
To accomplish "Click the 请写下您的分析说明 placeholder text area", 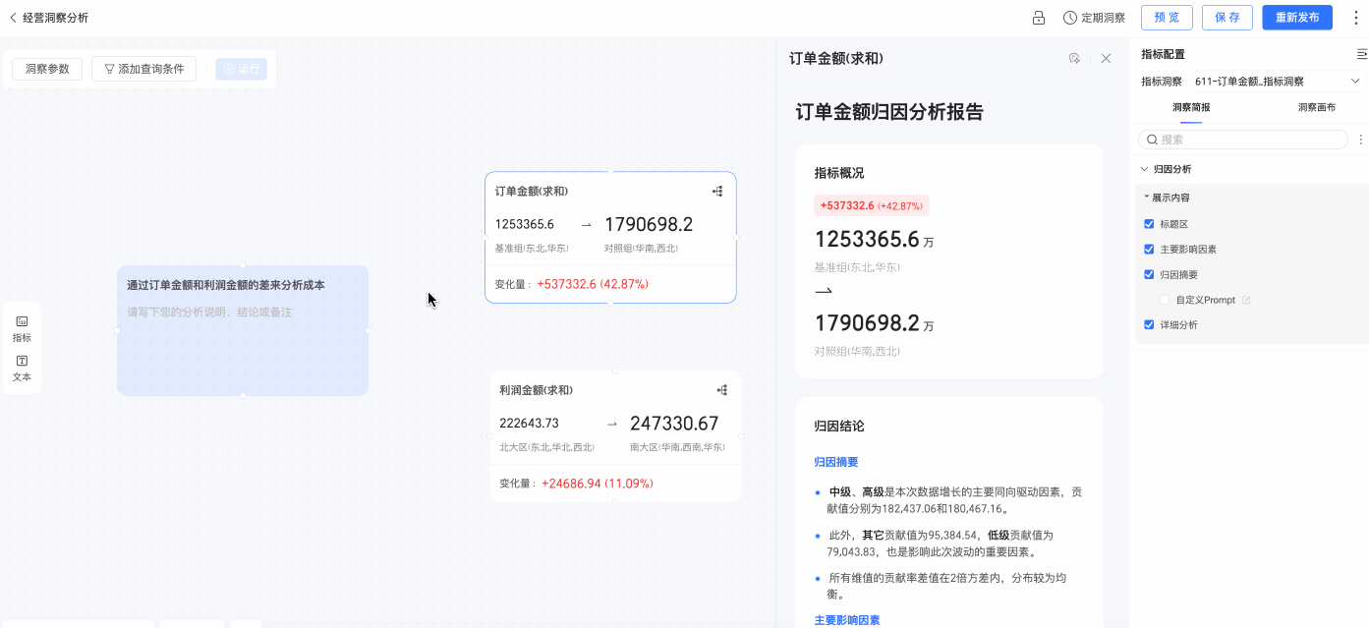I will 209,312.
